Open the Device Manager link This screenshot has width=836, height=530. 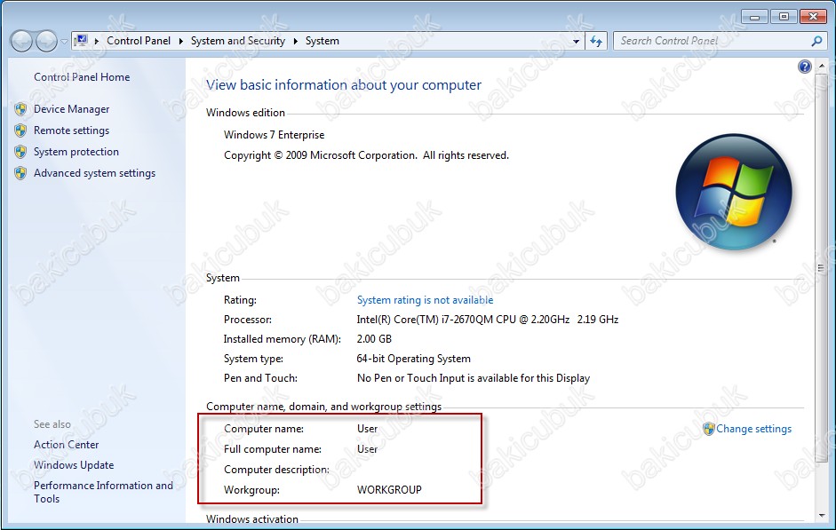[71, 109]
